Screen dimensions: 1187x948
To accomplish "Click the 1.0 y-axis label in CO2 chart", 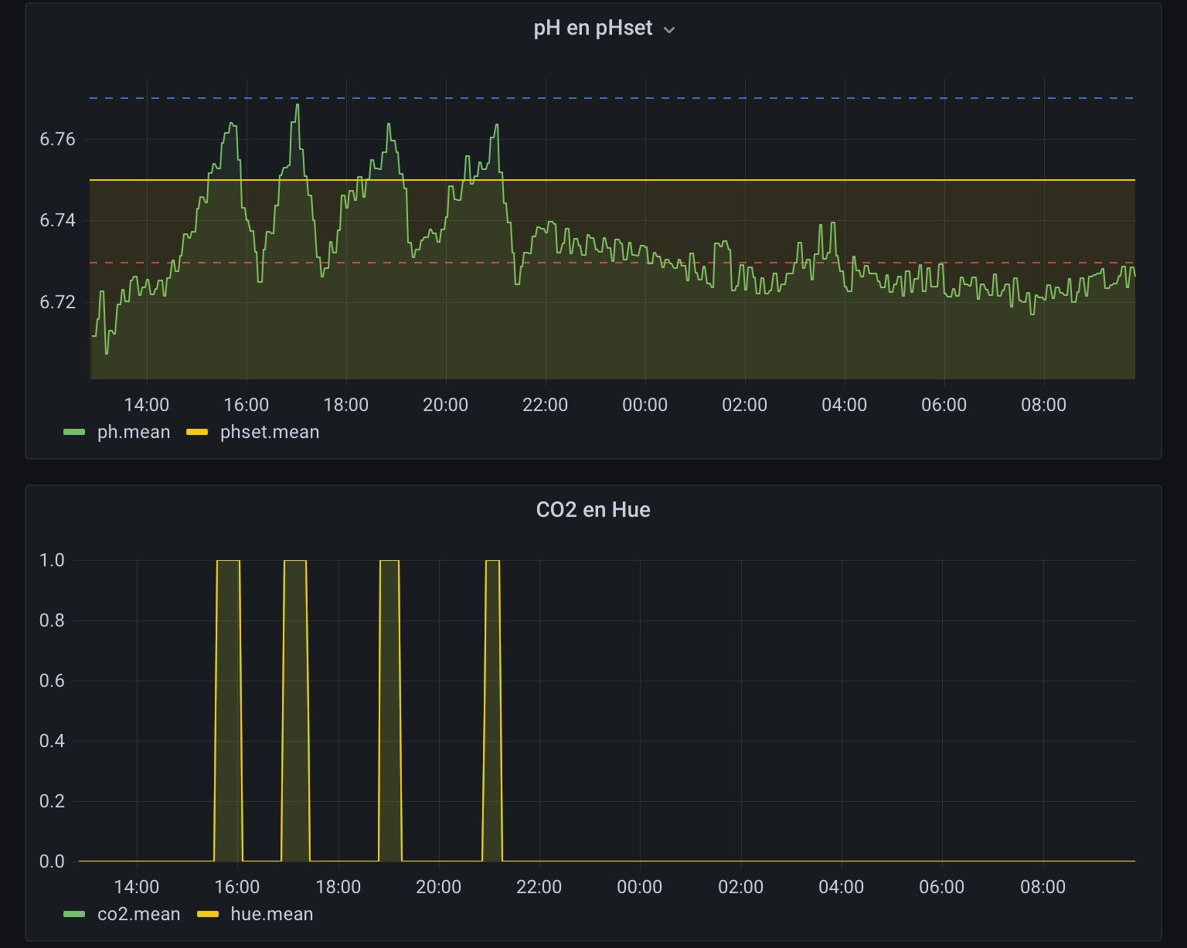I will pos(52,560).
